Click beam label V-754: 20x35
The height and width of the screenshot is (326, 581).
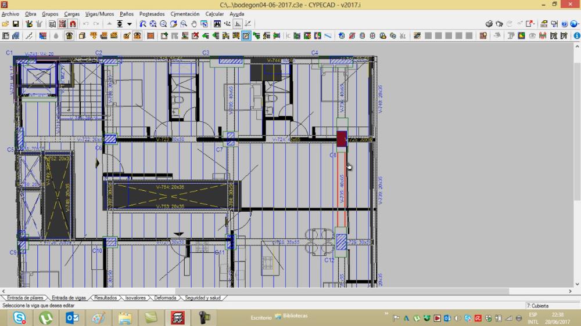170,187
